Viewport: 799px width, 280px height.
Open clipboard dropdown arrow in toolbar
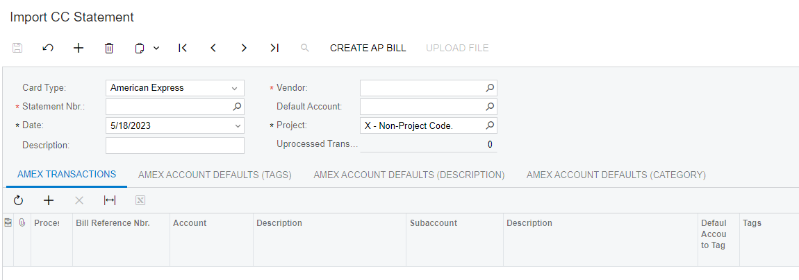click(x=156, y=48)
